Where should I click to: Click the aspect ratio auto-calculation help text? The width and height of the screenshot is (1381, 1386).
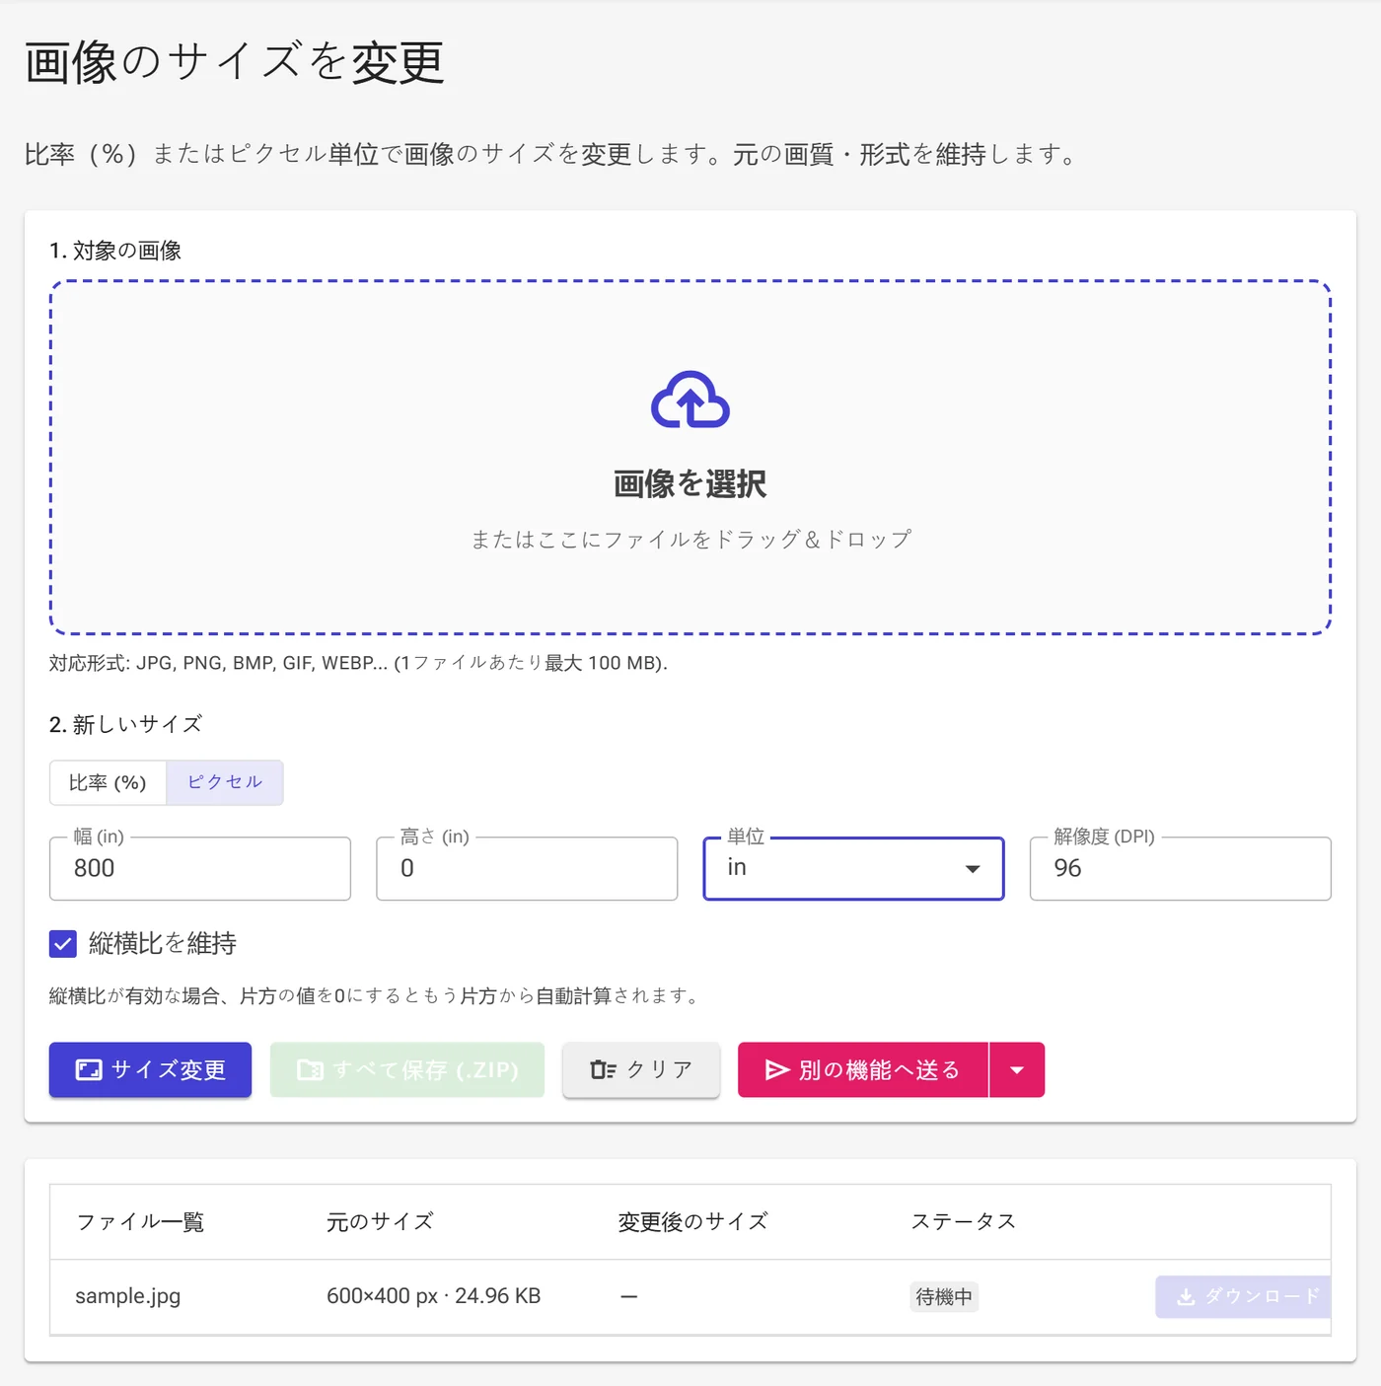pyautogui.click(x=375, y=995)
